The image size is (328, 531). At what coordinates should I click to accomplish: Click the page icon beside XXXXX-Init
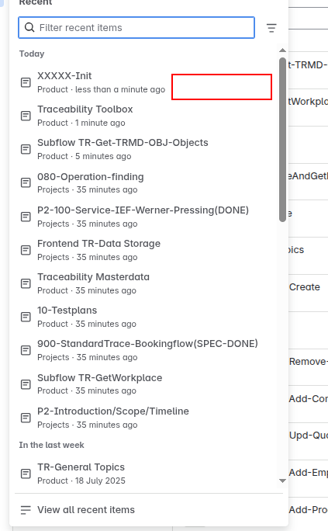(x=26, y=82)
